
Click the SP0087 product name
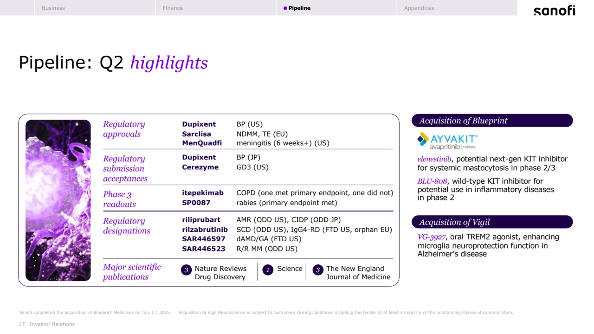pos(196,203)
